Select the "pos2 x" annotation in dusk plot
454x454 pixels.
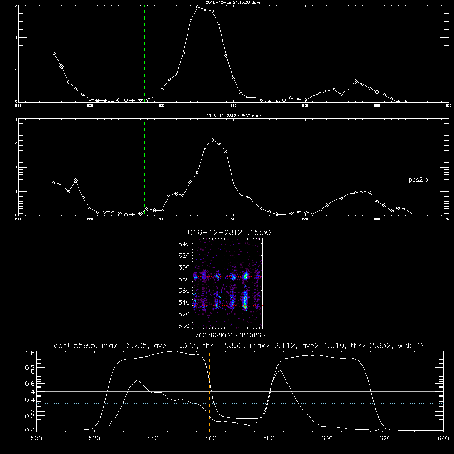419,180
